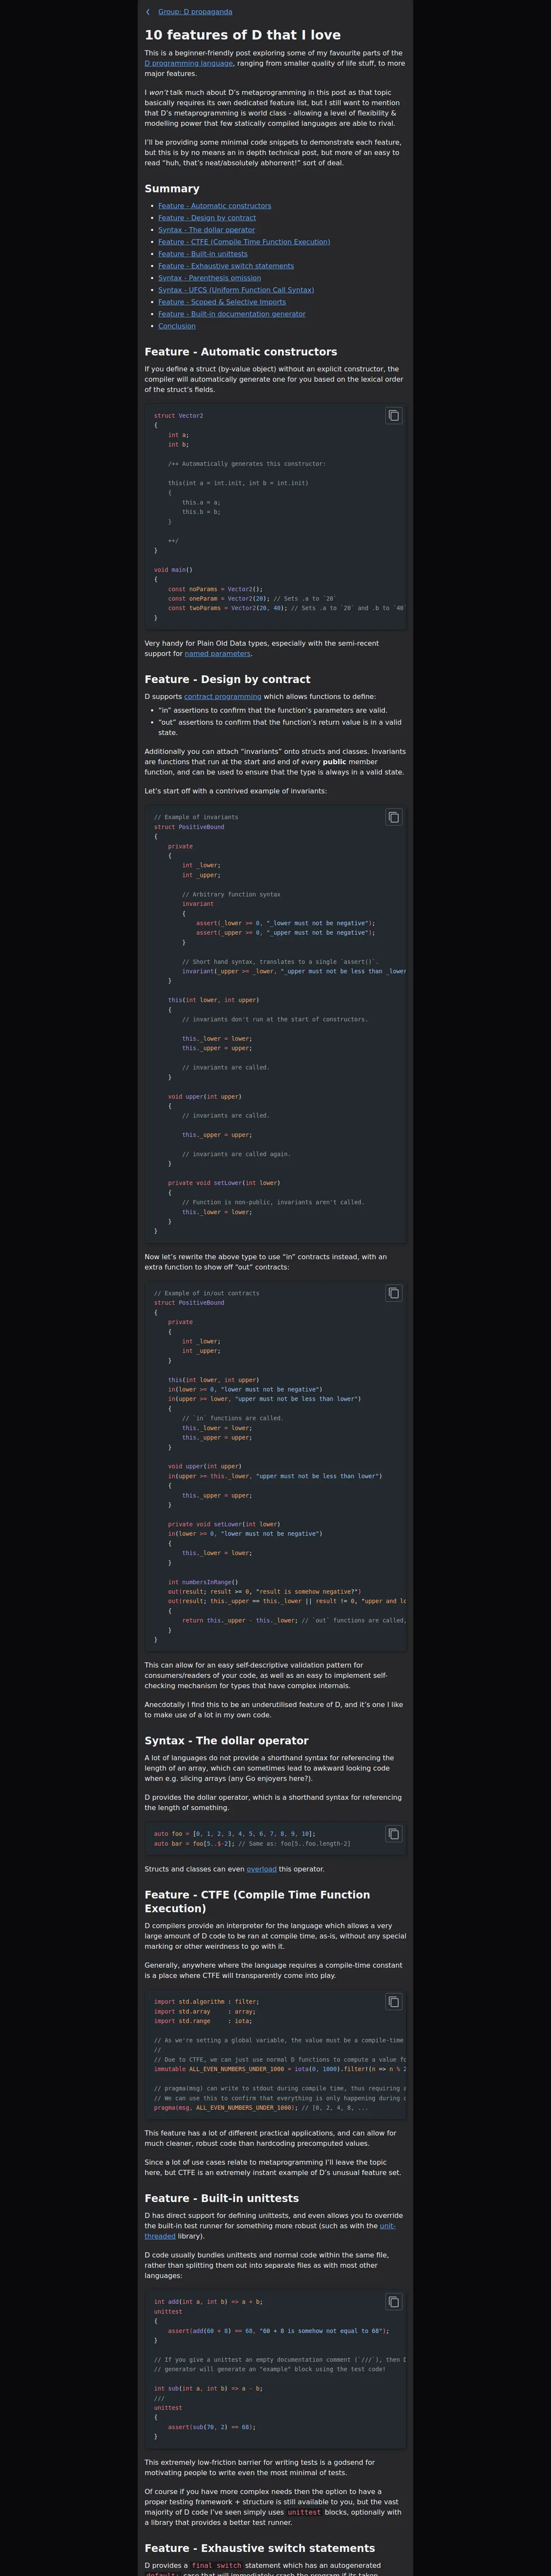The width and height of the screenshot is (551, 2576).
Task: Jump to the Conclusion summary link
Action: [177, 326]
